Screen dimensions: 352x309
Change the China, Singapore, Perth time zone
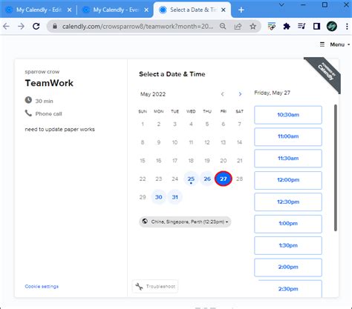pos(185,222)
